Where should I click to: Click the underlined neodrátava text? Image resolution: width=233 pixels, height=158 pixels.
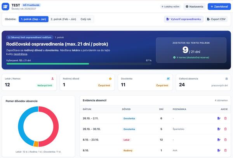click(20, 54)
